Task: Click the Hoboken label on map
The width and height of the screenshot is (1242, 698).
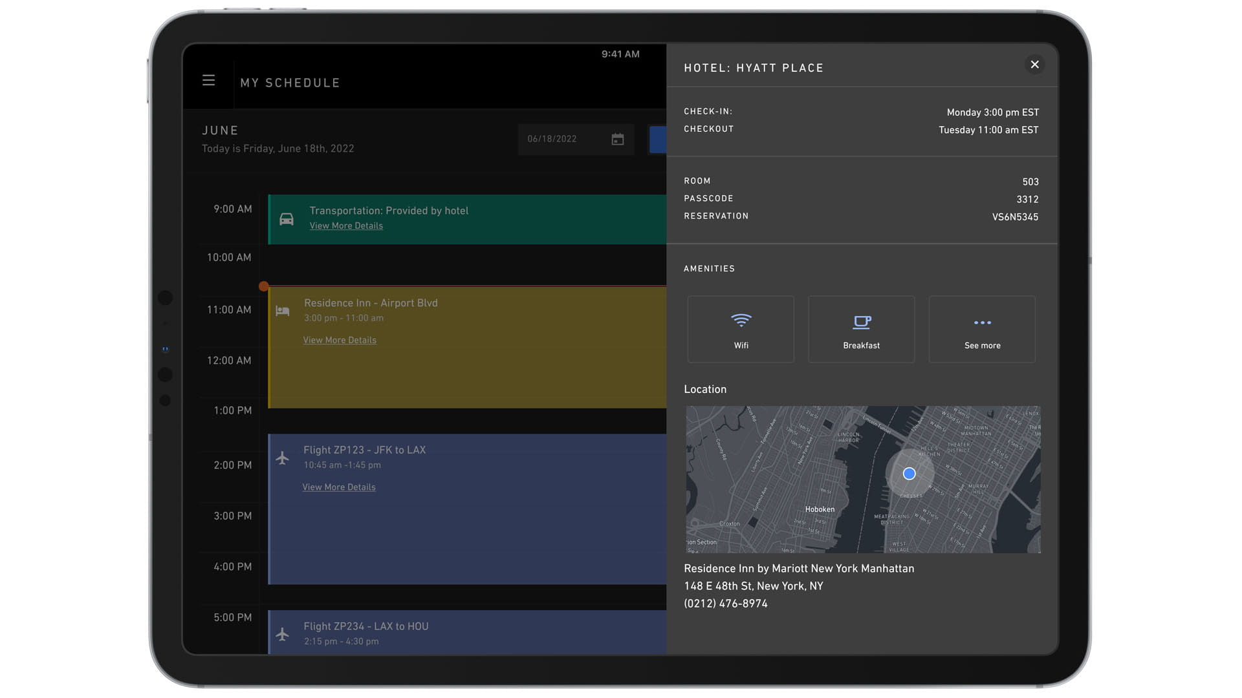Action: tap(820, 509)
